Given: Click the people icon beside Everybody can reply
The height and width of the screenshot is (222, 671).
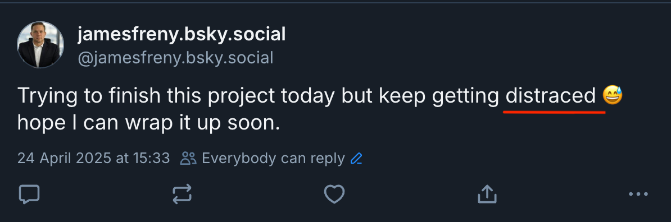Looking at the screenshot, I should click(188, 159).
